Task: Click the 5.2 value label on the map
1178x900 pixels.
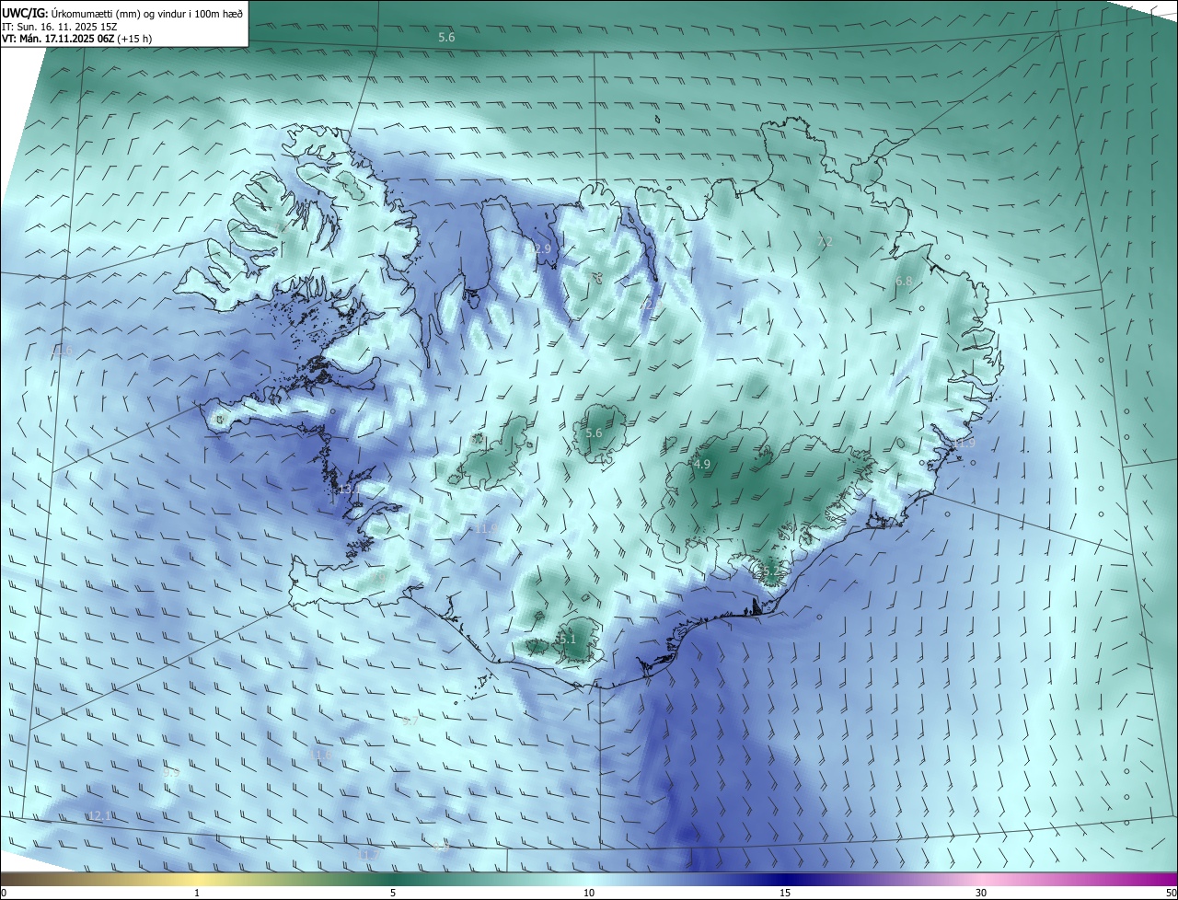Action: [x=769, y=573]
